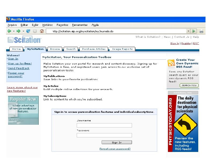This screenshot has height=160, width=213.
Task: Click Sign In in the Welcome sidebar
Action: click(x=13, y=59)
